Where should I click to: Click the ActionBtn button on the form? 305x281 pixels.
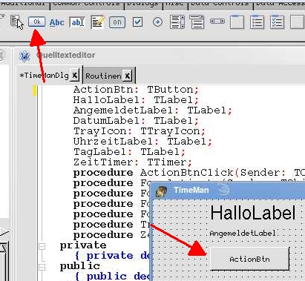pos(249,259)
